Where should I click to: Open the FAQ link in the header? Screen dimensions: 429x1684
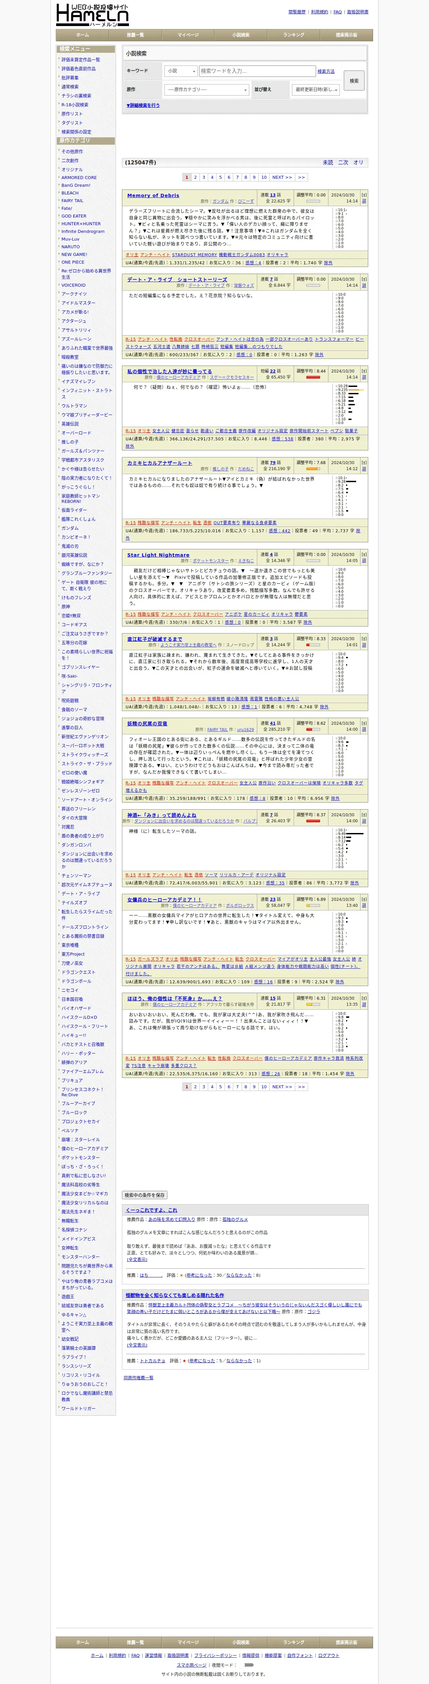337,12
